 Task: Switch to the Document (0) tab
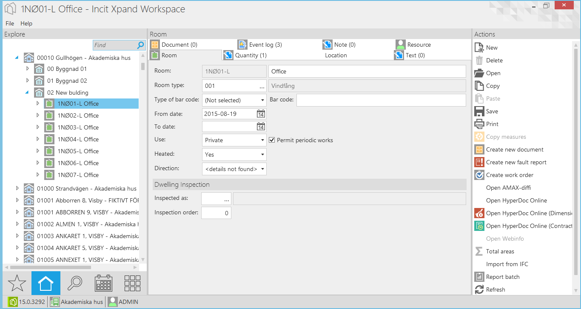174,45
